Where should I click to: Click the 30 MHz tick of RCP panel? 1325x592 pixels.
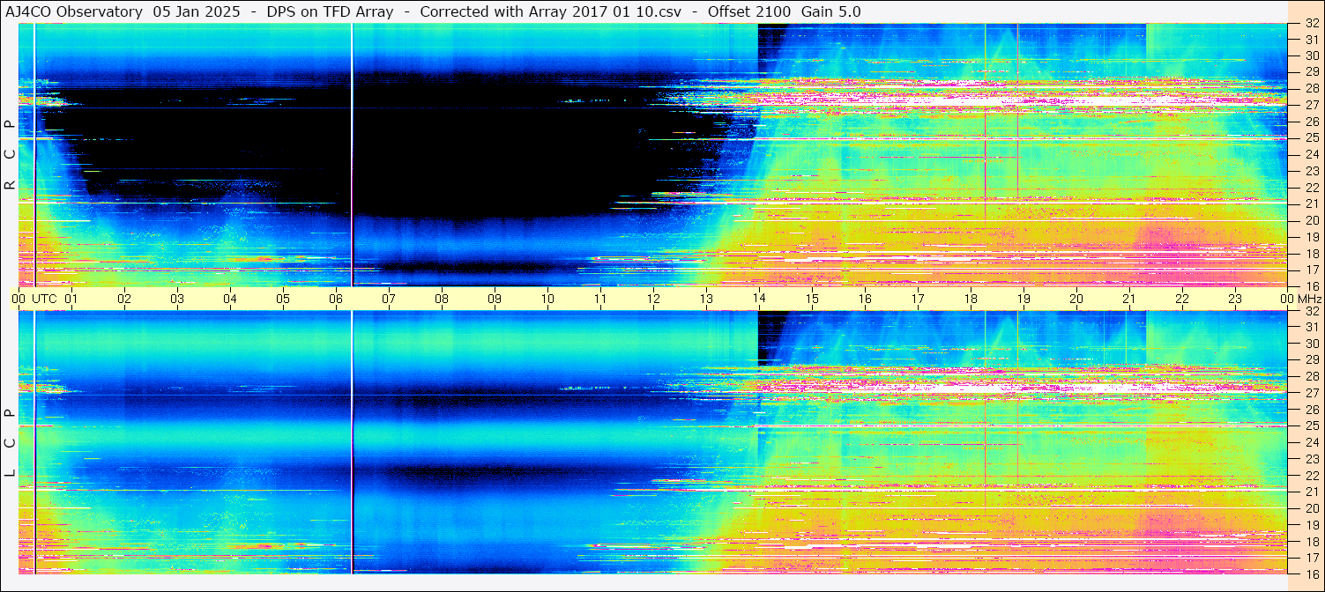coord(1311,56)
